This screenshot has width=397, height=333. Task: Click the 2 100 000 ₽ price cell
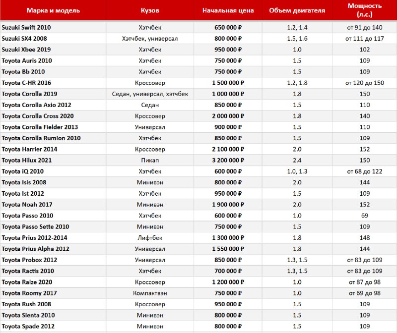click(228, 149)
